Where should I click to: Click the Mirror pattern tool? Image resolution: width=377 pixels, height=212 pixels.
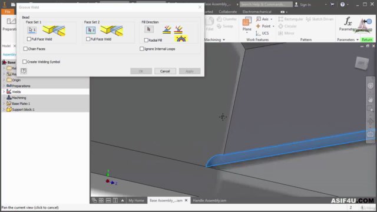[x=286, y=33]
